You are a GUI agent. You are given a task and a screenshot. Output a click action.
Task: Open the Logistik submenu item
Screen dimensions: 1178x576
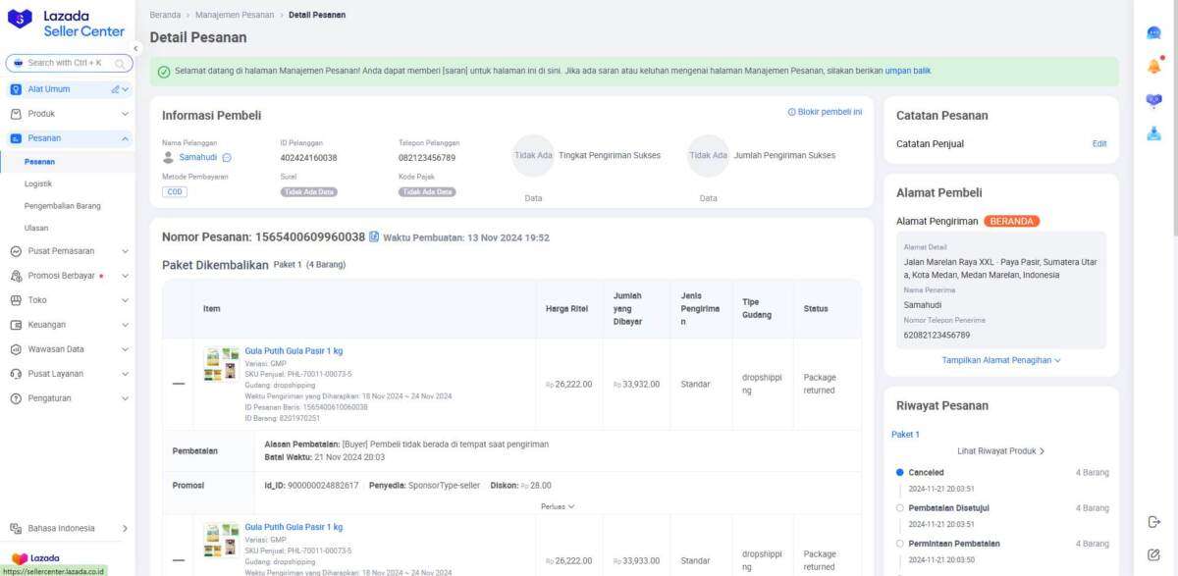[38, 183]
